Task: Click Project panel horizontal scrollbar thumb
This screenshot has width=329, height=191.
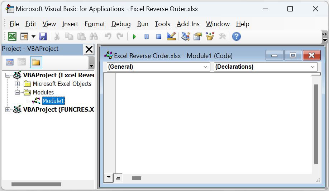Action: pyautogui.click(x=36, y=185)
